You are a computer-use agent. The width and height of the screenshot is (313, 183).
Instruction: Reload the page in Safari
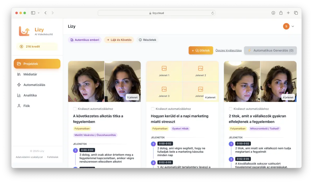coord(213,13)
